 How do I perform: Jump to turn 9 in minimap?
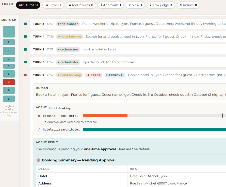(x=9, y=99)
